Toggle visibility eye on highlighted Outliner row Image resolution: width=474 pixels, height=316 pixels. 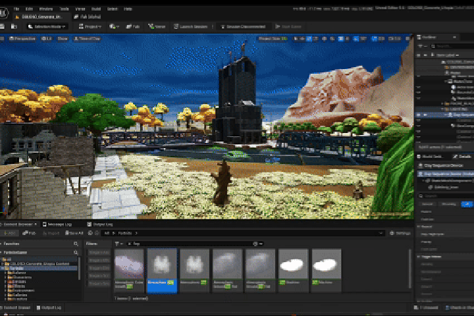click(x=419, y=115)
